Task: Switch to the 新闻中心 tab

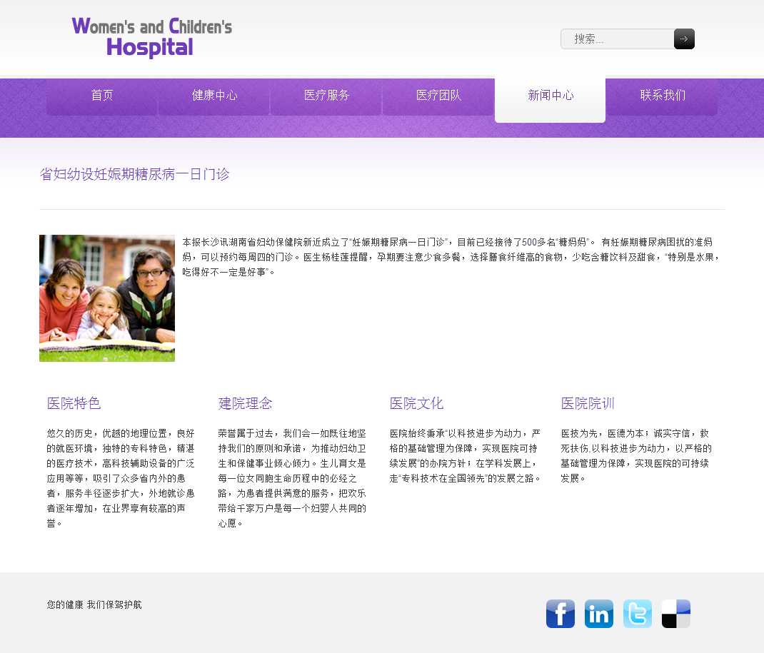Action: coord(551,96)
